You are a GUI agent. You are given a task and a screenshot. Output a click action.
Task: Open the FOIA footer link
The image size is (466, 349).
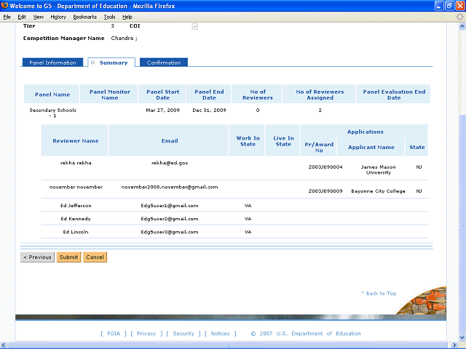tap(113, 334)
